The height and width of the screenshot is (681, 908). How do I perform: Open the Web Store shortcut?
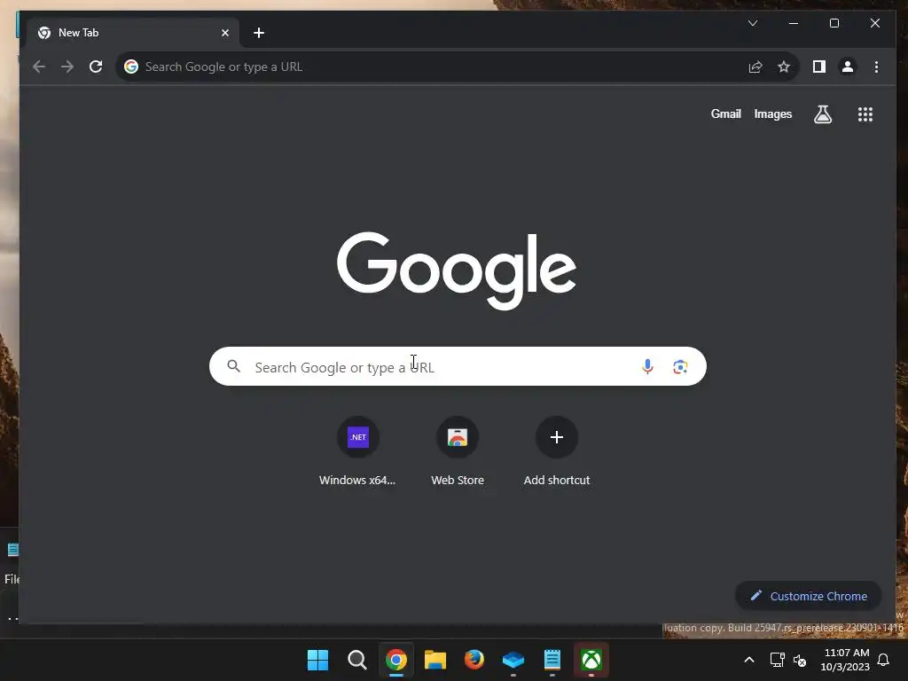click(x=458, y=451)
